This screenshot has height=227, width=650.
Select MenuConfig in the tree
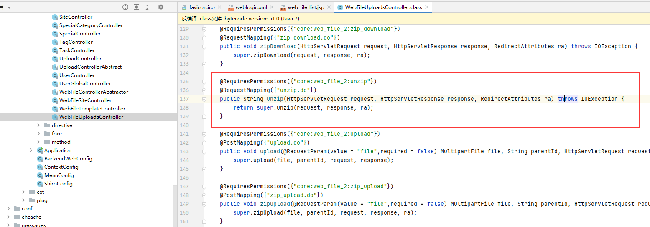coord(59,175)
